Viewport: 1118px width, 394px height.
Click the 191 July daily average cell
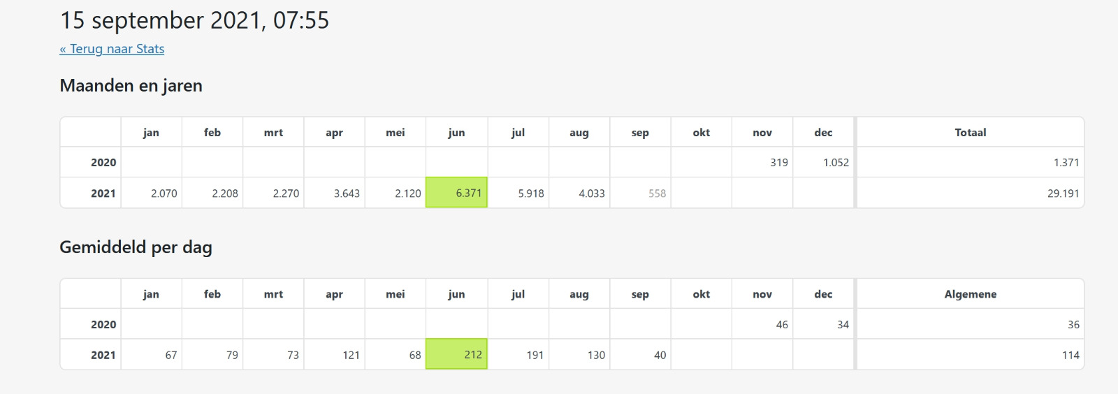pyautogui.click(x=535, y=355)
